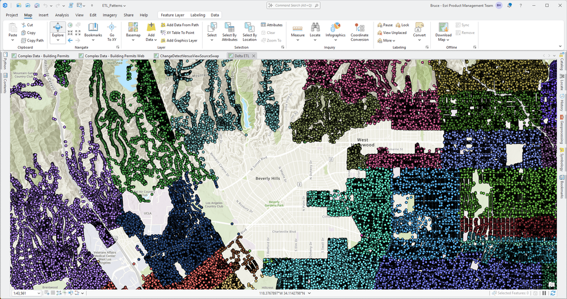Expand the Select tool dropdown
This screenshot has height=299, width=567.
click(x=212, y=40)
